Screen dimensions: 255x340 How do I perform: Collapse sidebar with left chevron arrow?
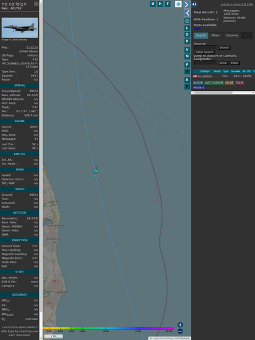tap(187, 14)
